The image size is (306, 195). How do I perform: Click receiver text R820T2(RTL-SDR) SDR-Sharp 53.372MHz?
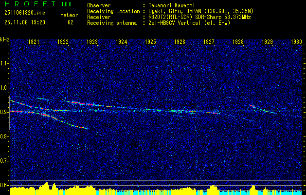pos(199,17)
